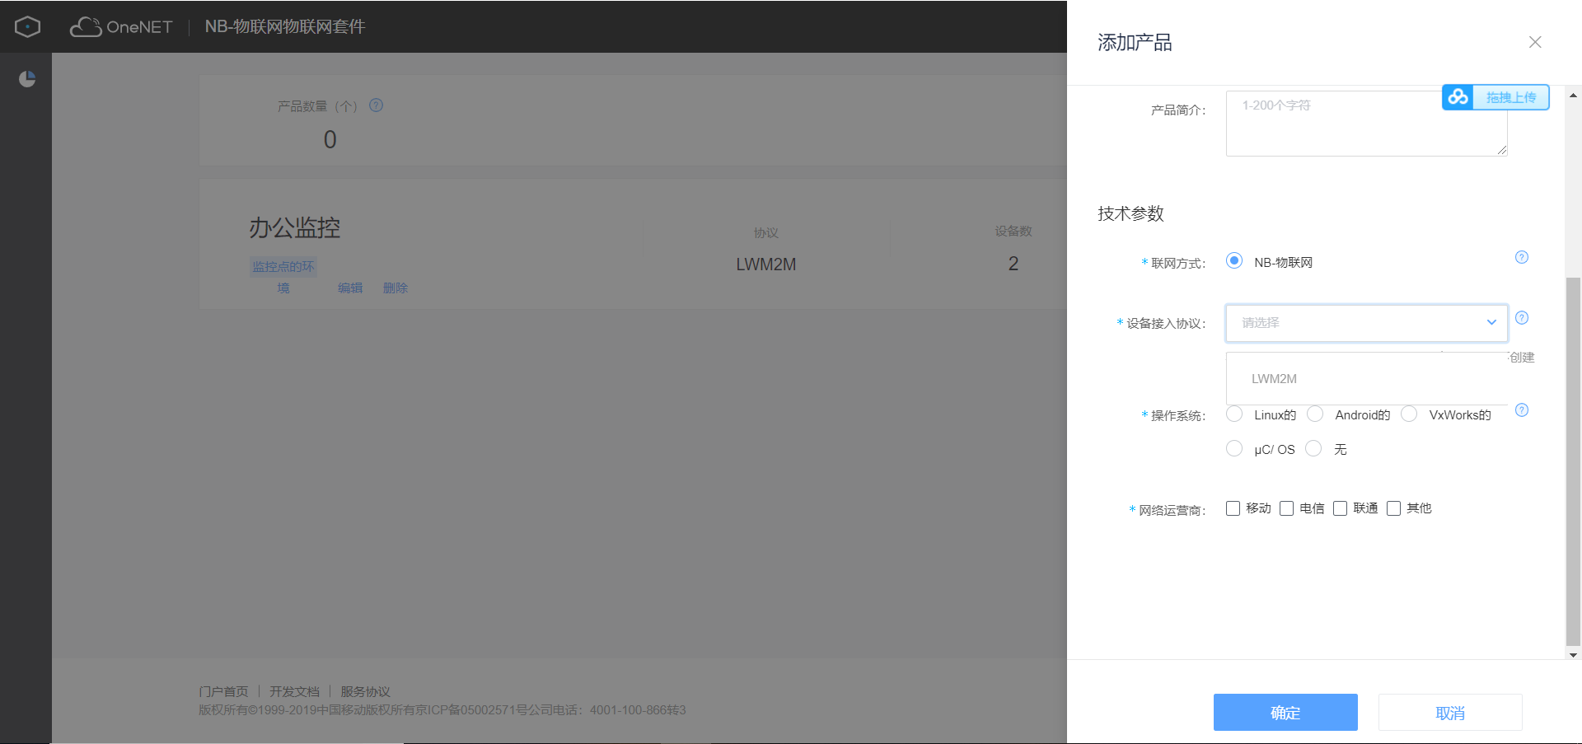Image resolution: width=1582 pixels, height=744 pixels.
Task: Click 编辑 for the 办公监控 product
Action: pyautogui.click(x=350, y=288)
